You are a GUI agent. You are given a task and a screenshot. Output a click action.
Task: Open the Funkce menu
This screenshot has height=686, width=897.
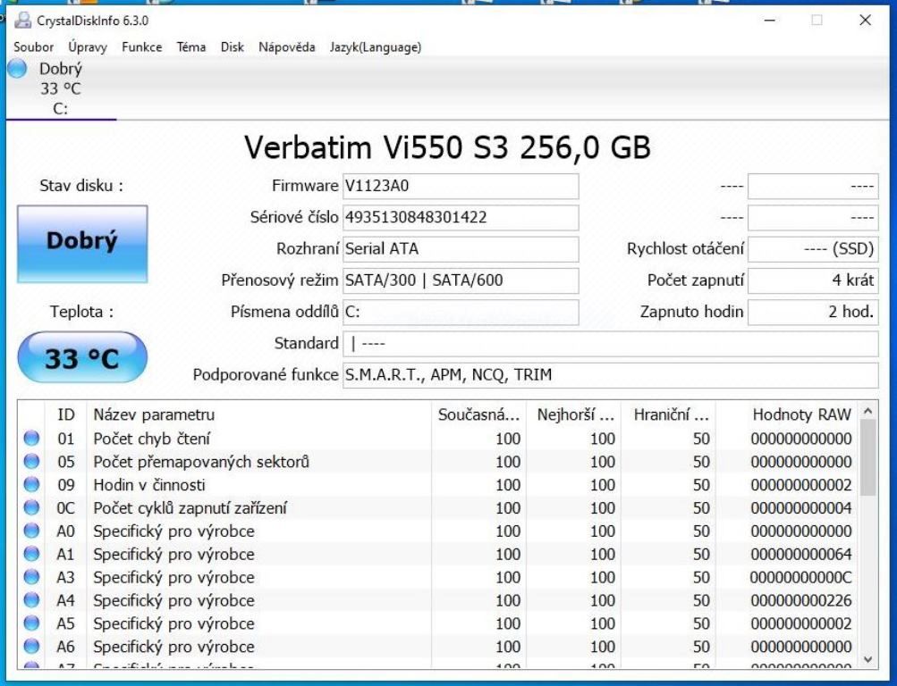(x=142, y=47)
